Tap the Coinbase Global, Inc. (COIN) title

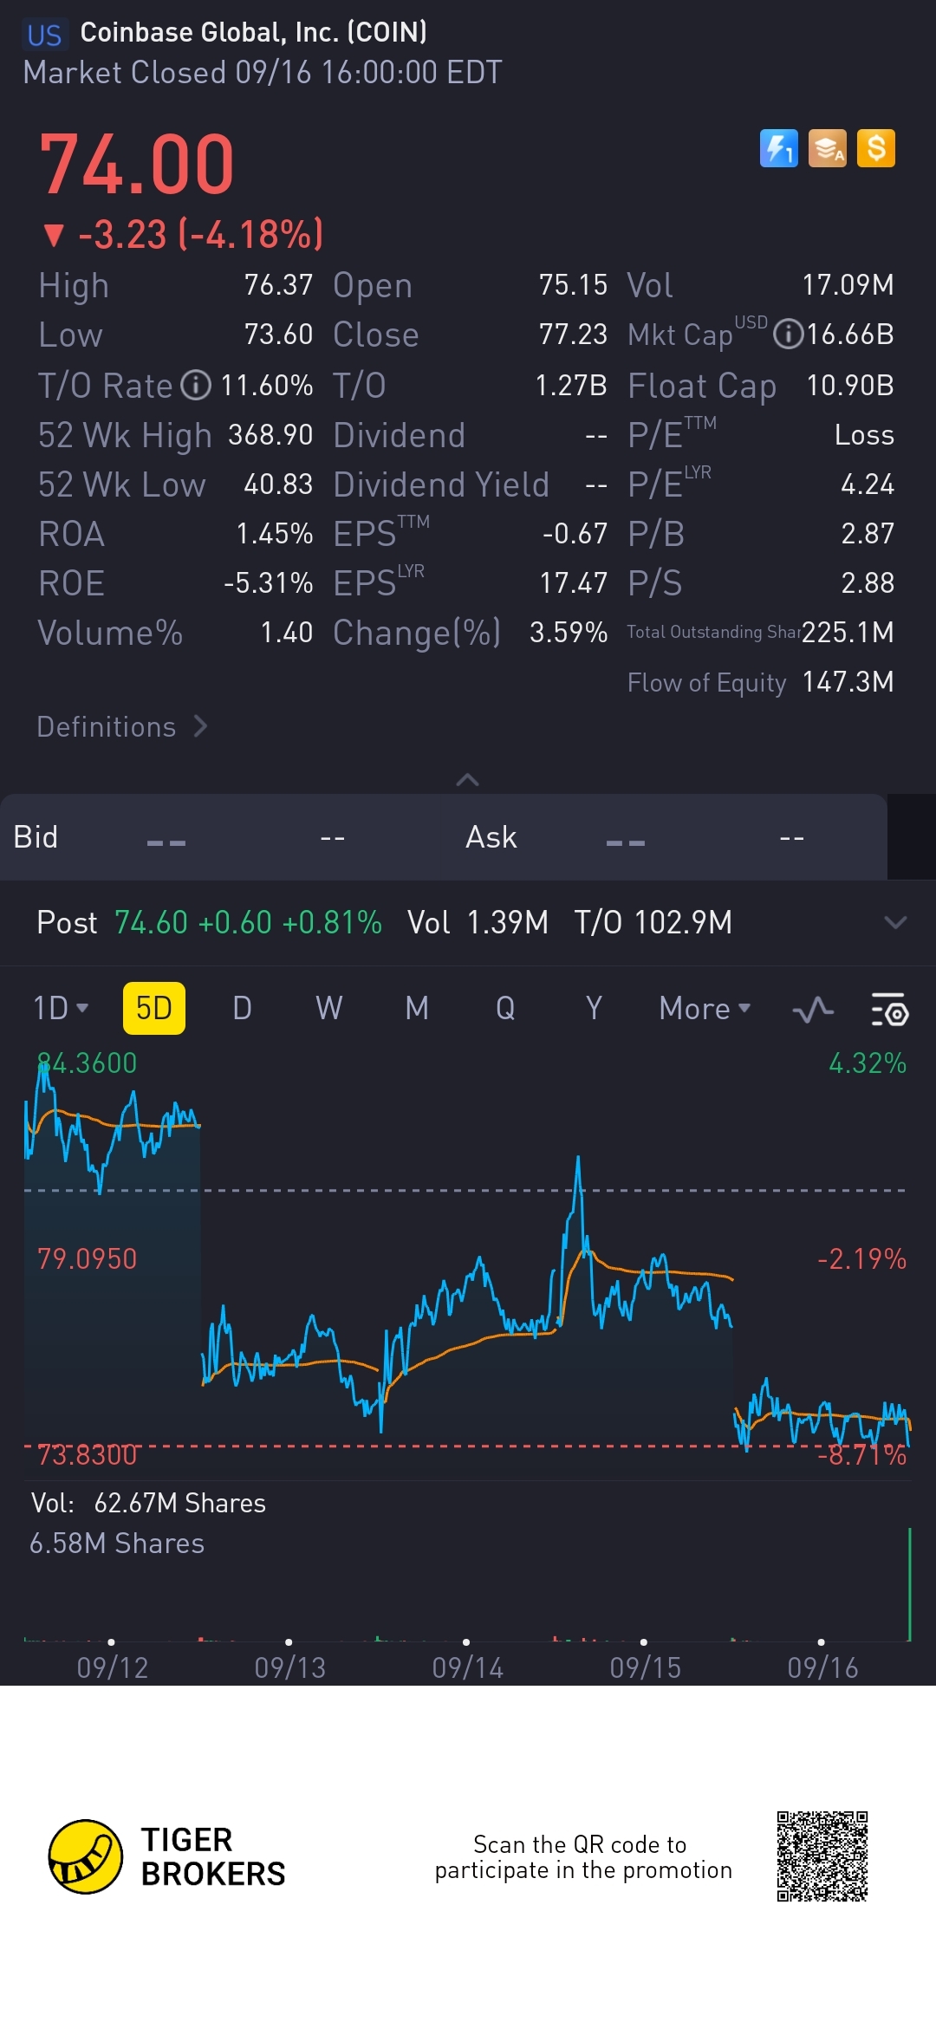254,32
